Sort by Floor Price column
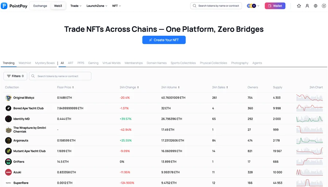Viewport: 328px width, 187px height. click(65, 87)
